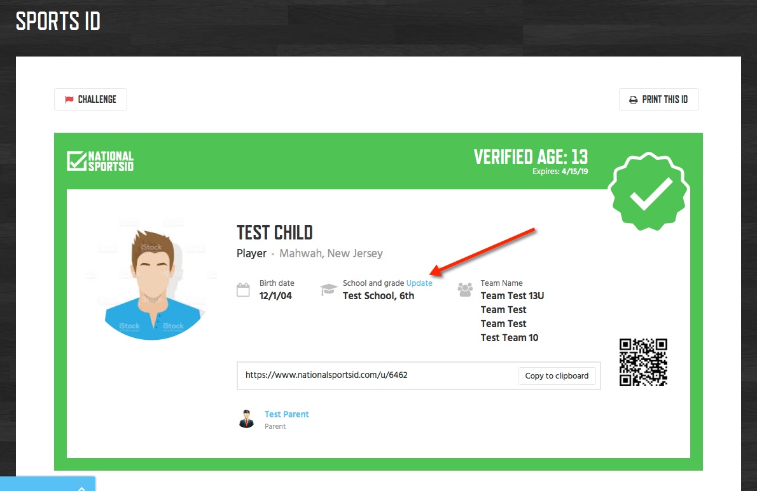Click the QR code

click(x=643, y=362)
